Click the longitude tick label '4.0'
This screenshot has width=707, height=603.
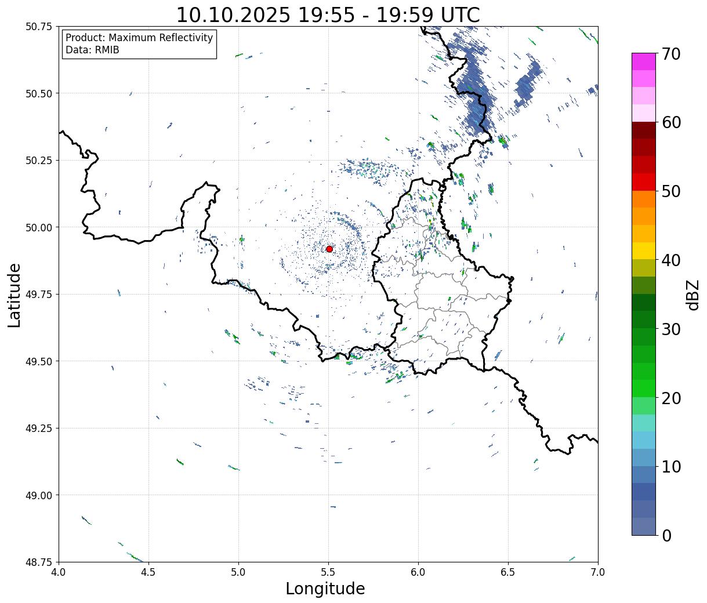click(59, 572)
